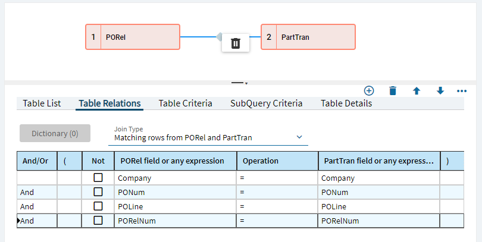Screen dimensions: 482x242
Task: Click the Dictionary (0) button
Action: [x=55, y=133]
